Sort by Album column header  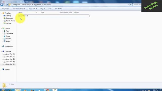(x=76, y=12)
